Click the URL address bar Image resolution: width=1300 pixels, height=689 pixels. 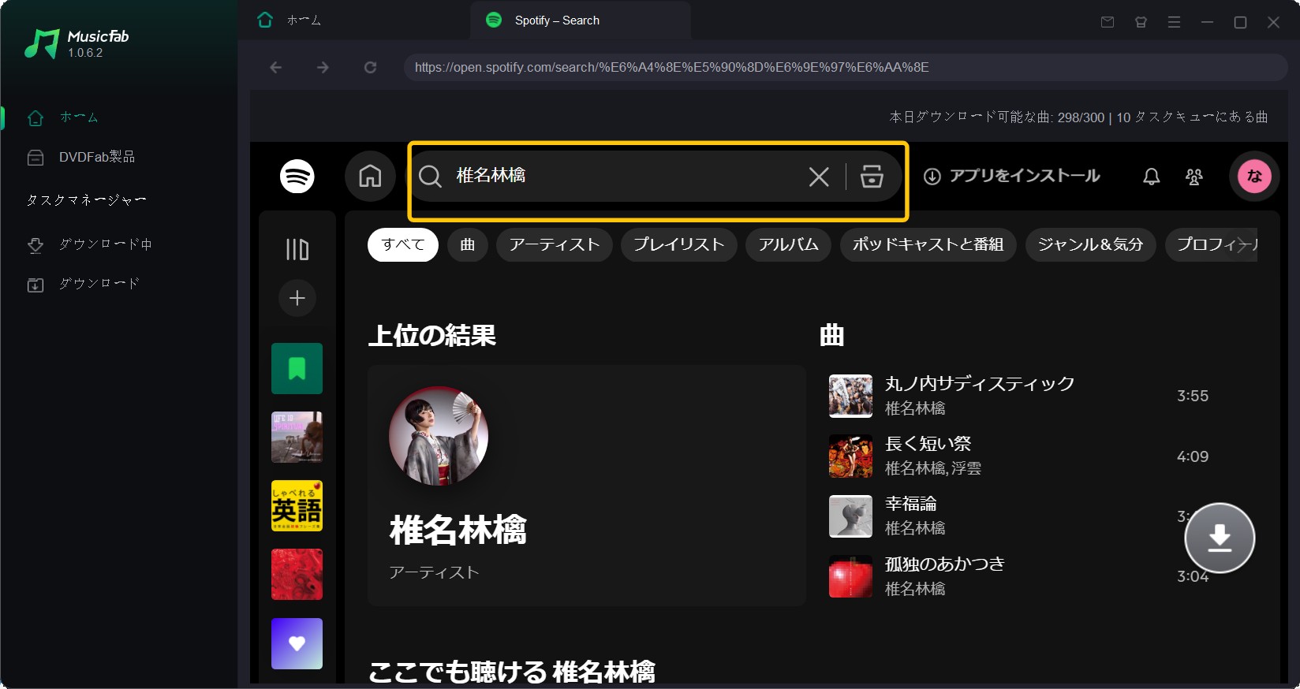point(846,67)
